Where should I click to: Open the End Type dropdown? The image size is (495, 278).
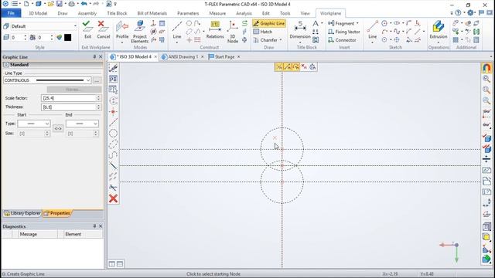click(82, 124)
